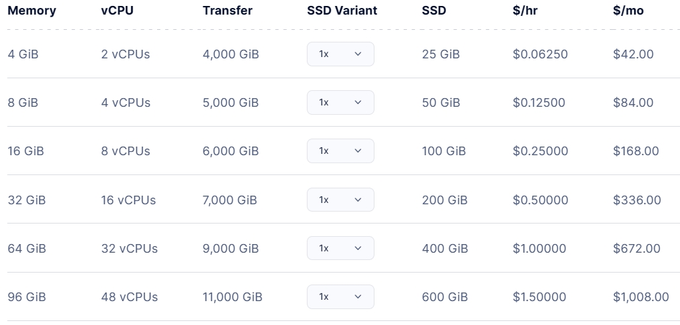680x325 pixels.
Task: Expand SSD Variant selector in 64 GiB row
Action: click(341, 248)
